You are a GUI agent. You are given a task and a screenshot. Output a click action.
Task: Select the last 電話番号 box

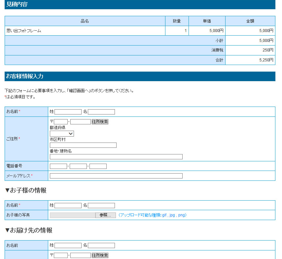[x=98, y=166]
